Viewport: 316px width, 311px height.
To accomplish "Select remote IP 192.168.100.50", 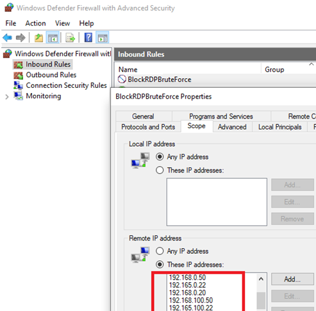I will click(x=191, y=300).
